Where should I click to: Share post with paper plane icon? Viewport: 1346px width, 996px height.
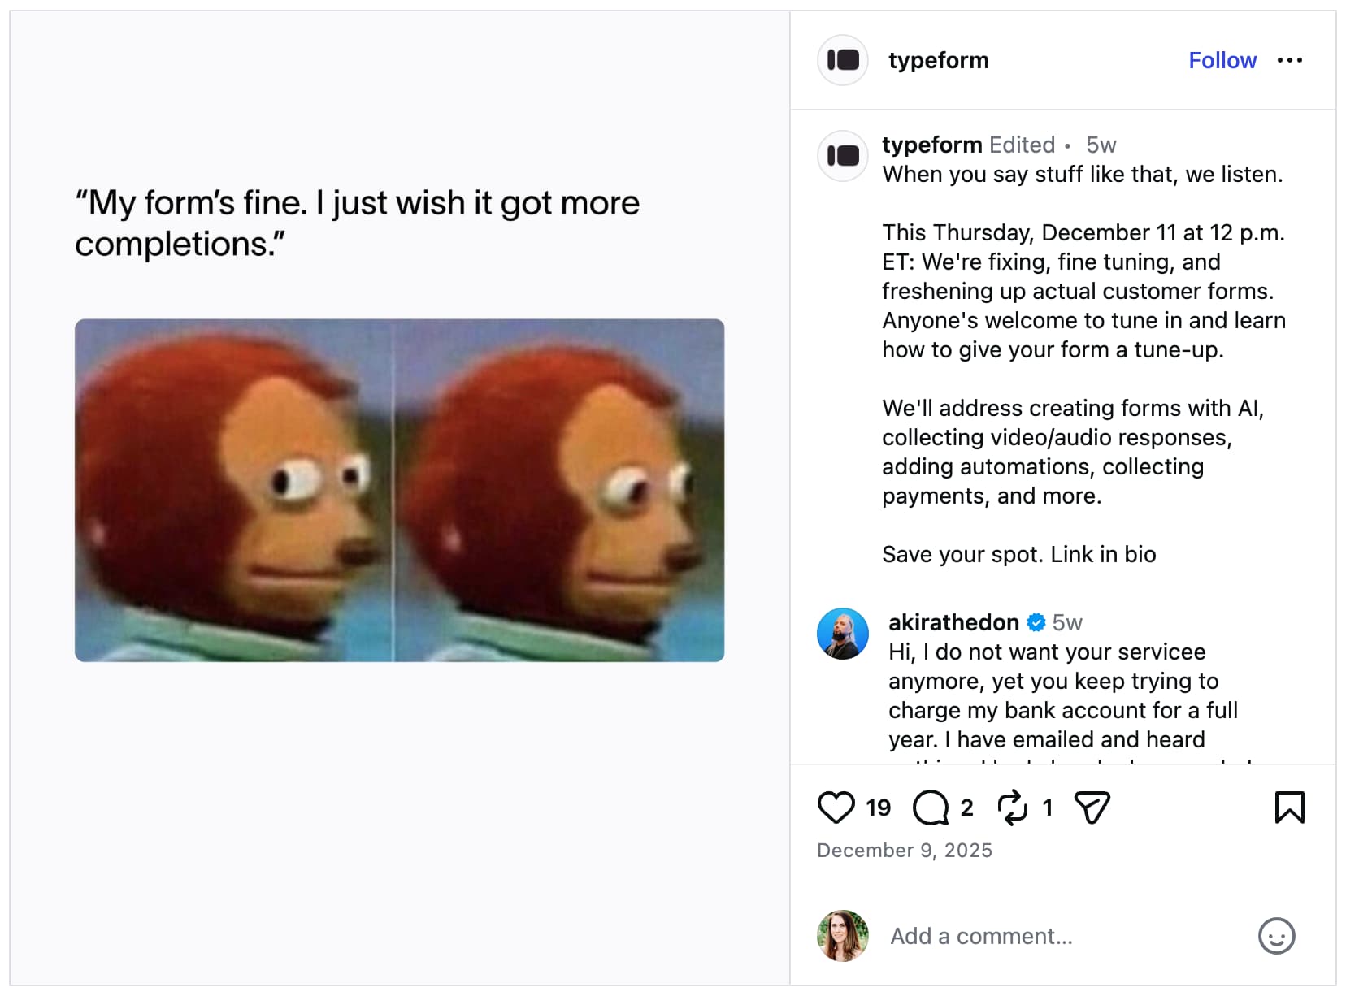(x=1092, y=808)
